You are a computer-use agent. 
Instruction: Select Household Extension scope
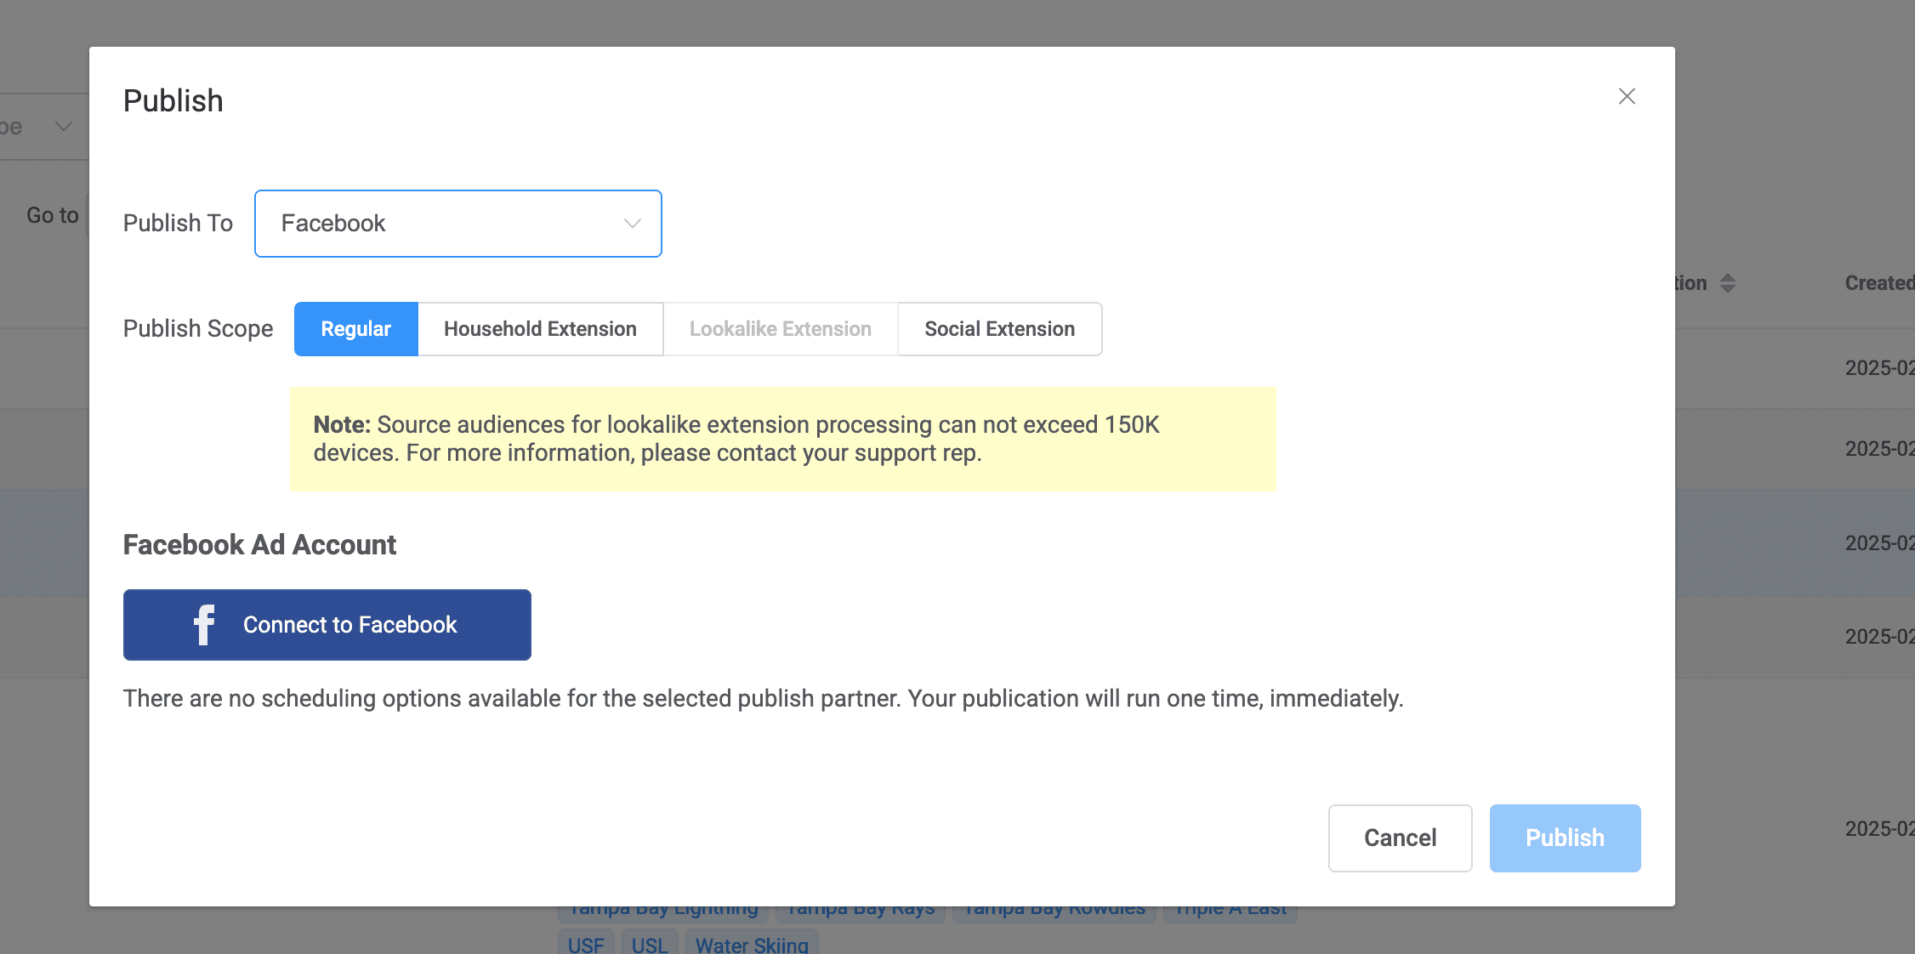point(540,329)
